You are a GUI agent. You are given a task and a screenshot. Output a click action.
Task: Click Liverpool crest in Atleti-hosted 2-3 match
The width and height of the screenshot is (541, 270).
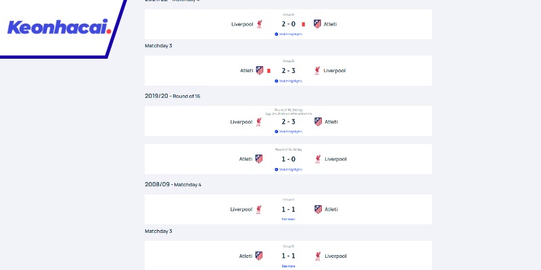(317, 70)
